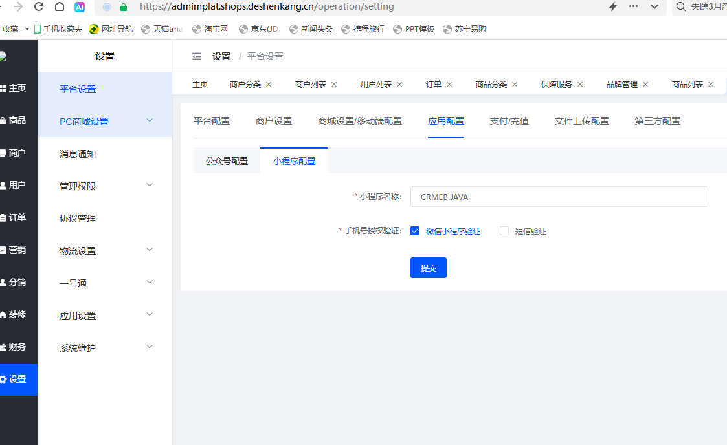727x445 pixels.
Task: Click the browser address bar URL
Action: [x=267, y=6]
